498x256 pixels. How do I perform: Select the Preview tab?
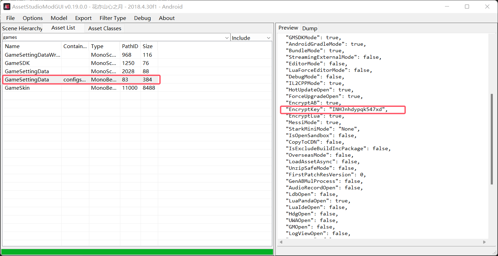coord(288,28)
